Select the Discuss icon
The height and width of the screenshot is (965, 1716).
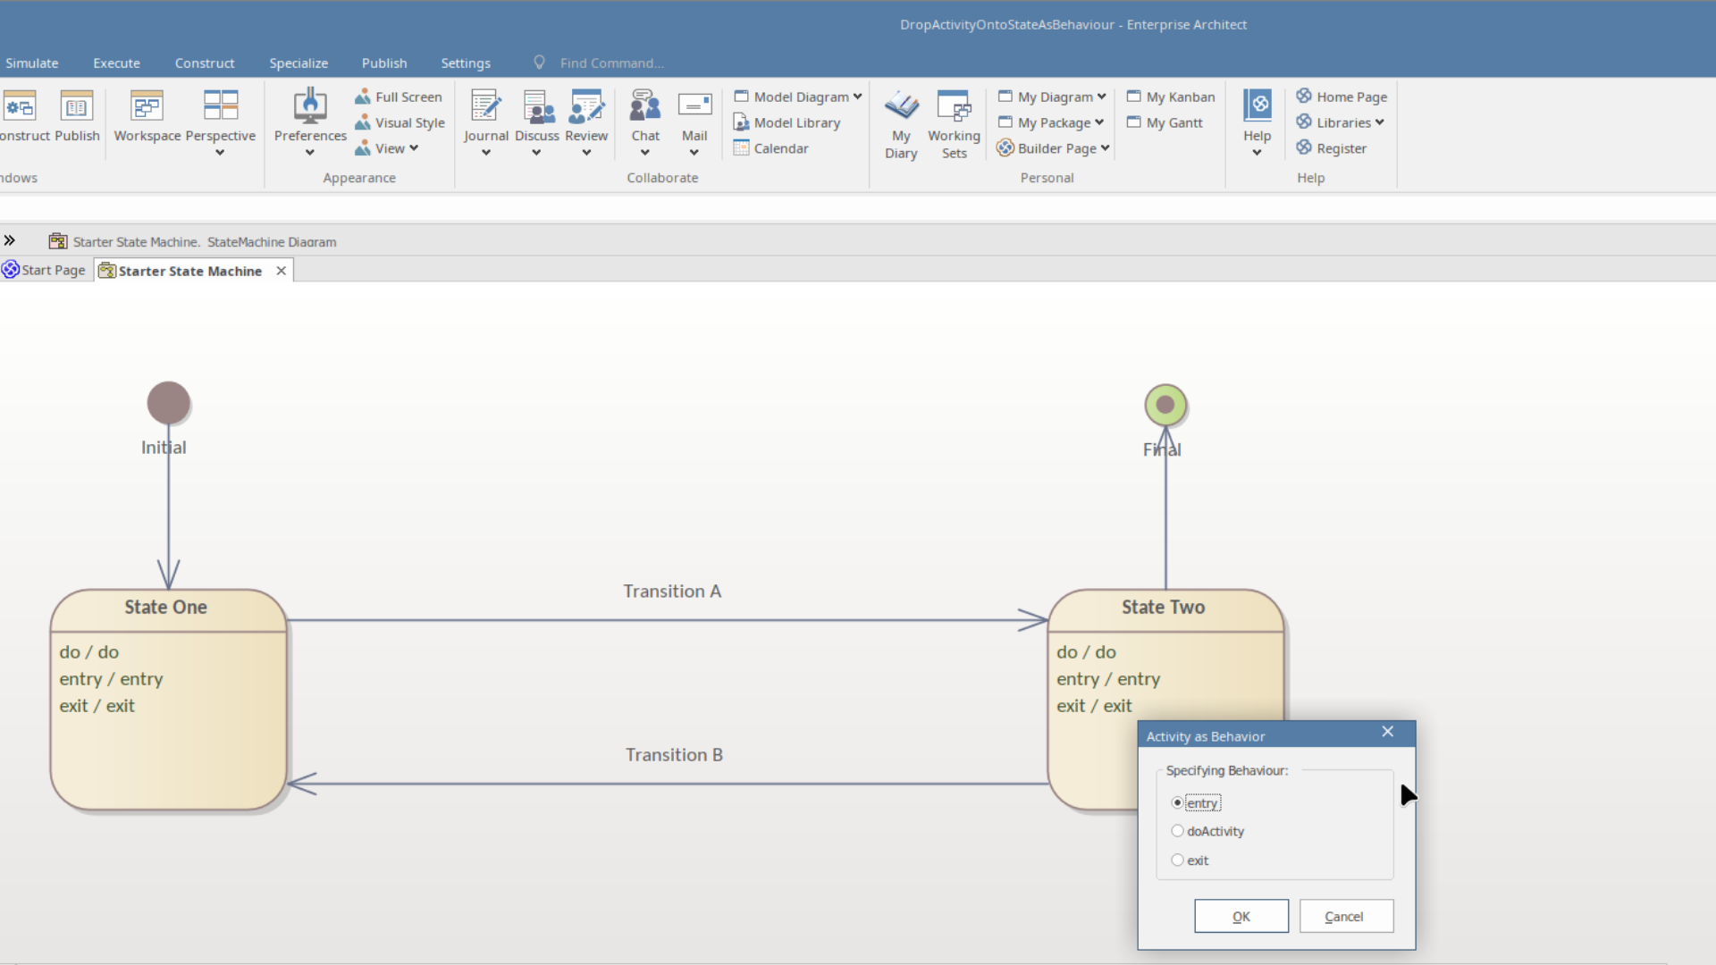click(x=536, y=121)
